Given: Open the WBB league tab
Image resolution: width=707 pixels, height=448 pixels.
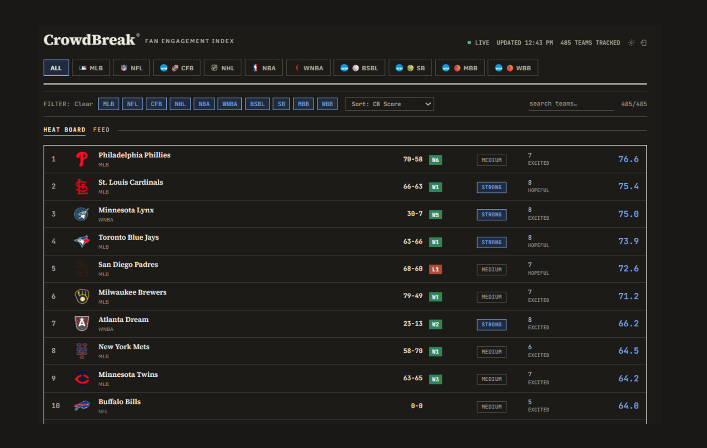Looking at the screenshot, I should [513, 68].
